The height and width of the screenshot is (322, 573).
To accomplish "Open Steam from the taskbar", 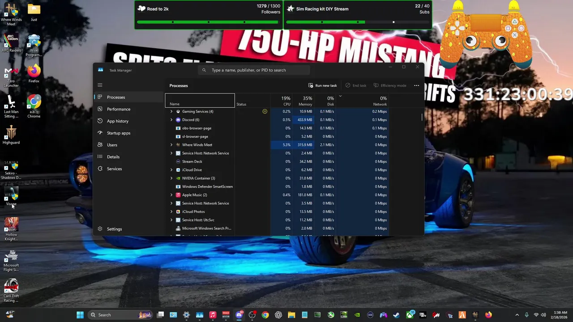I will [x=396, y=315].
